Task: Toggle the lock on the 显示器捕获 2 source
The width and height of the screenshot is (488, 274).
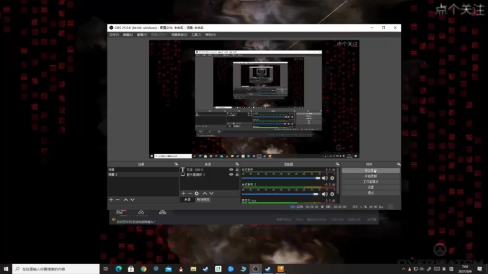Action: click(x=237, y=175)
